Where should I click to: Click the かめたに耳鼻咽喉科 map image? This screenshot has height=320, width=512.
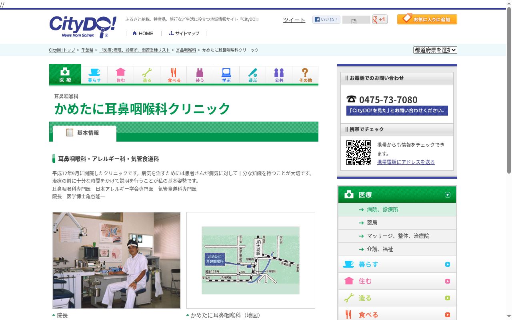tap(251, 260)
